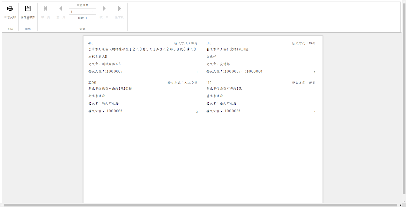Click the 臺北市信義區市府路1號 address line
The width and height of the screenshot is (406, 207).
224,89
